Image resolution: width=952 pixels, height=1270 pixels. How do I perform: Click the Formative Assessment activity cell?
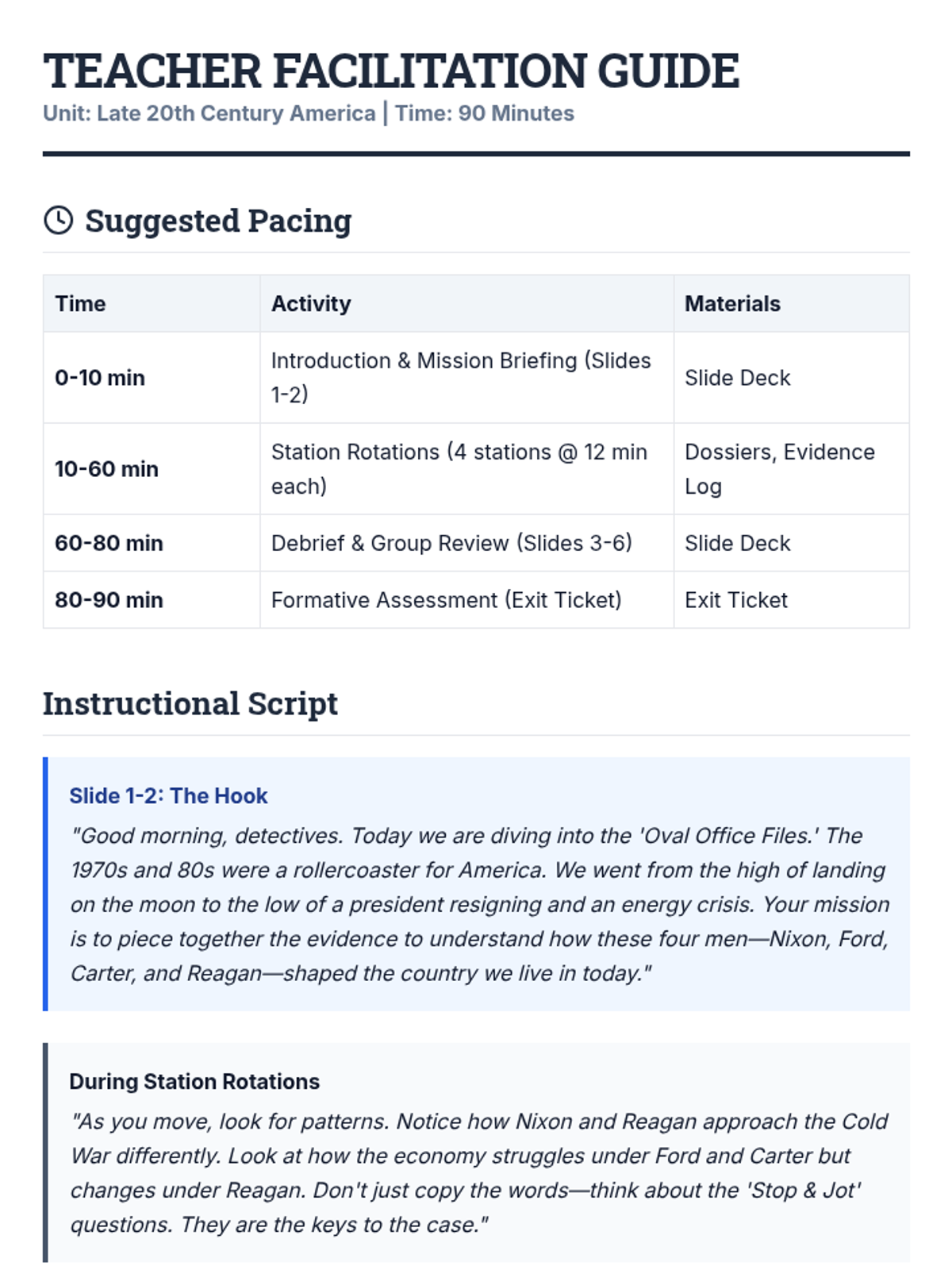446,600
